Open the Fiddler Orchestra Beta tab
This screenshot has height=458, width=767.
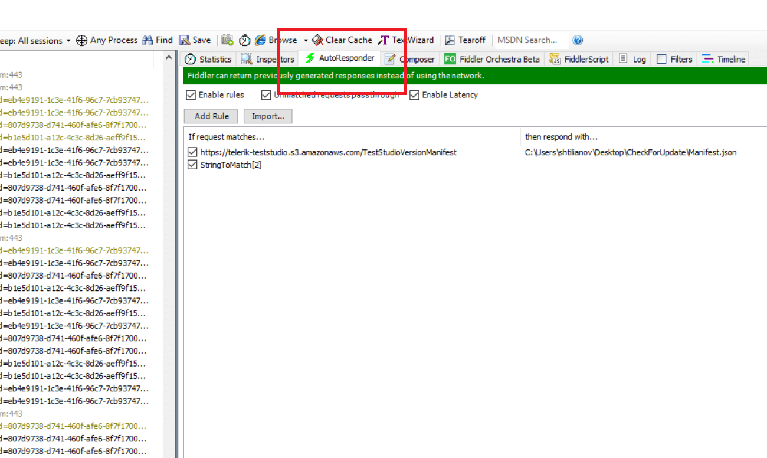[x=492, y=59]
